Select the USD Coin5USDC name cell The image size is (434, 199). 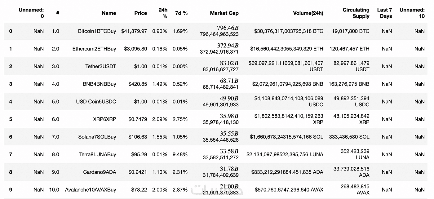[x=96, y=101]
